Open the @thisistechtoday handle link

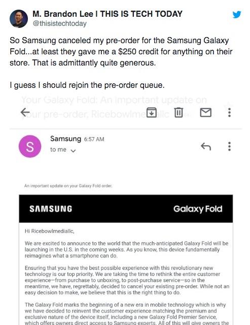pyautogui.click(x=60, y=23)
